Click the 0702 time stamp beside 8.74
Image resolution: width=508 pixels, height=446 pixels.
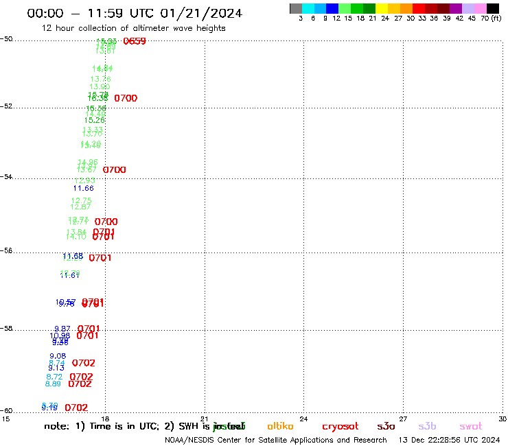pos(84,363)
